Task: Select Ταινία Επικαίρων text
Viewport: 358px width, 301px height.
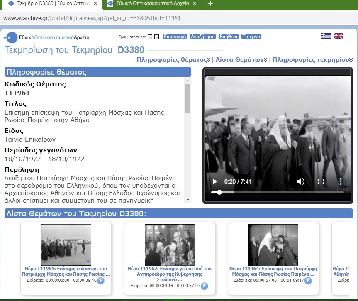Action: pyautogui.click(x=30, y=139)
